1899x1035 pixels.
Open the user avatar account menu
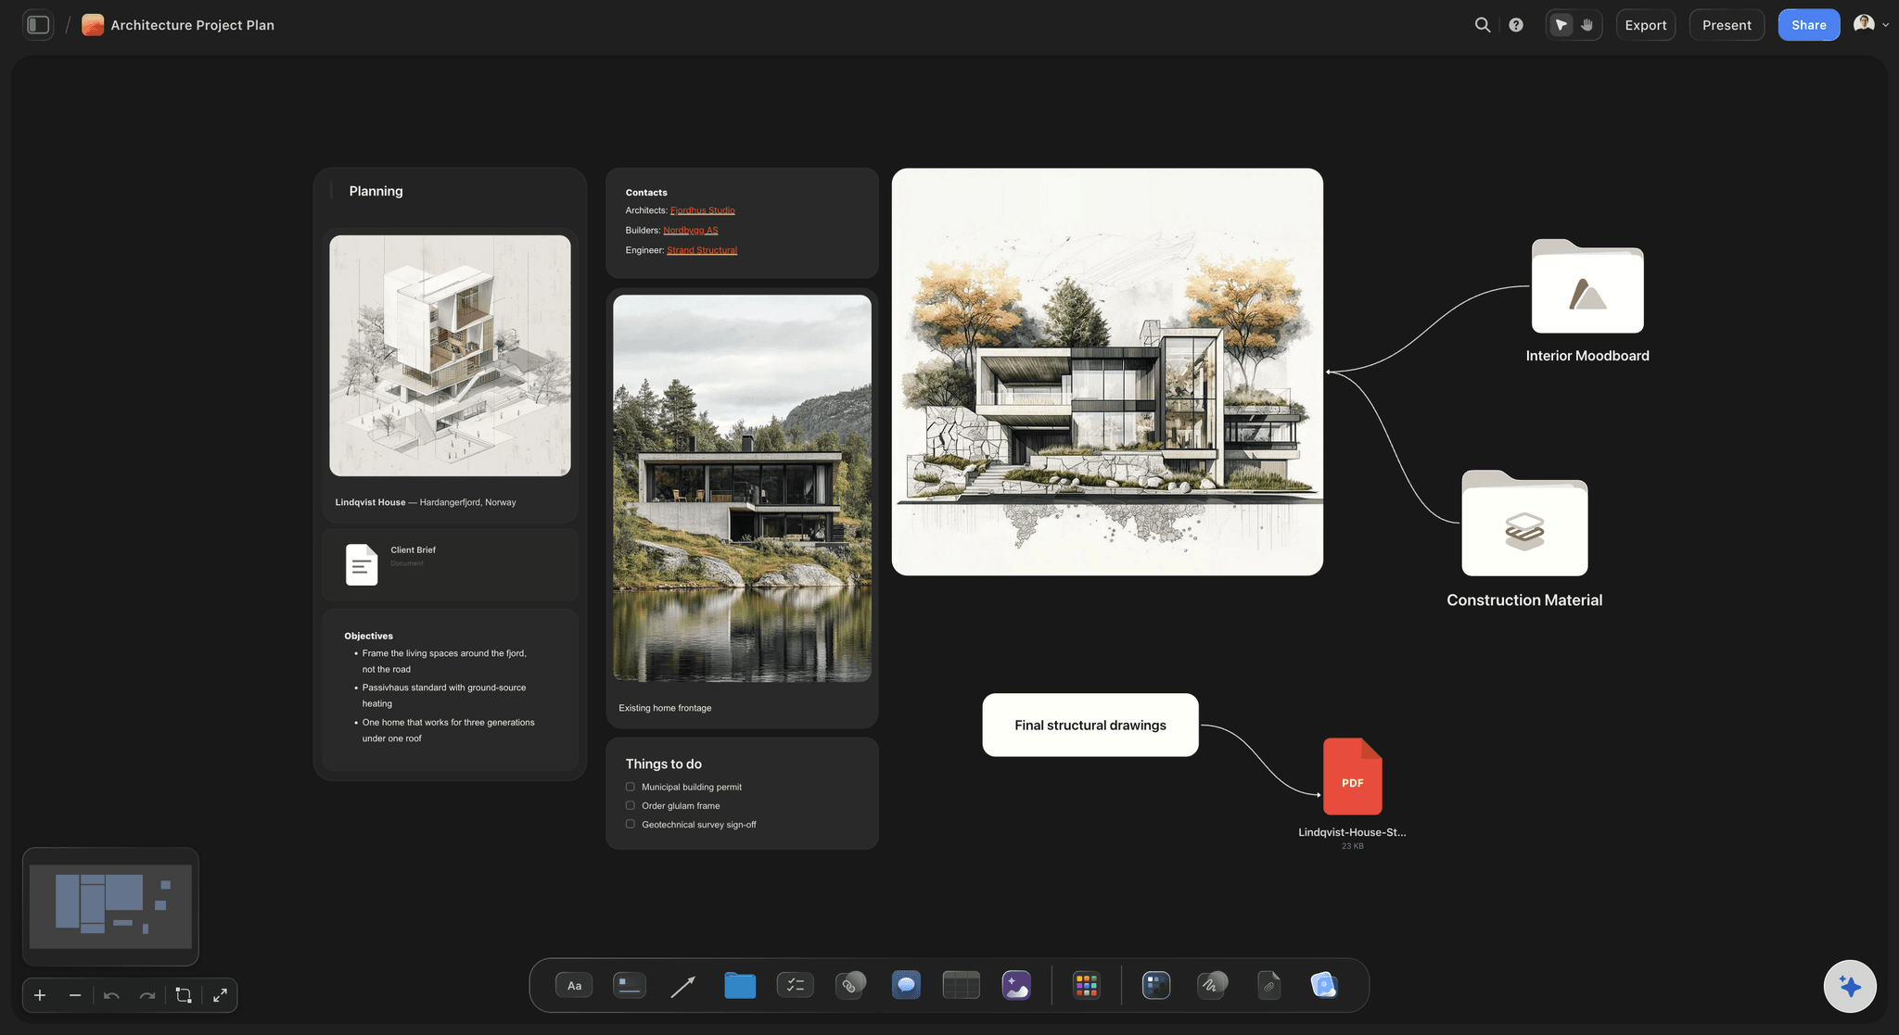[1870, 25]
